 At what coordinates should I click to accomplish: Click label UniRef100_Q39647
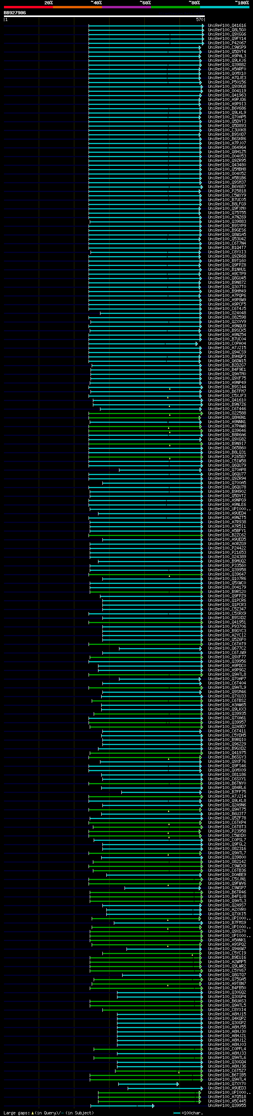click(227, 574)
